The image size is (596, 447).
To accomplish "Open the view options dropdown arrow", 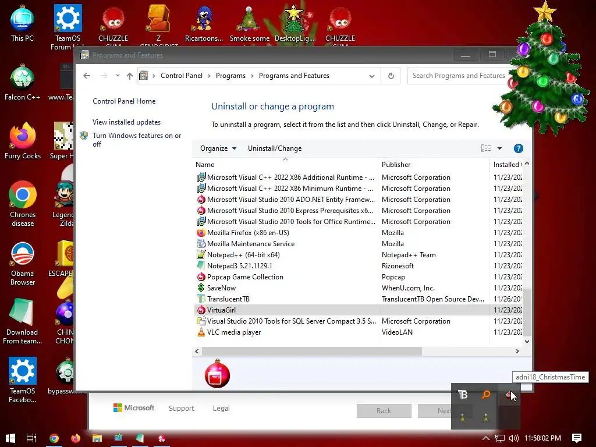I will pyautogui.click(x=499, y=148).
